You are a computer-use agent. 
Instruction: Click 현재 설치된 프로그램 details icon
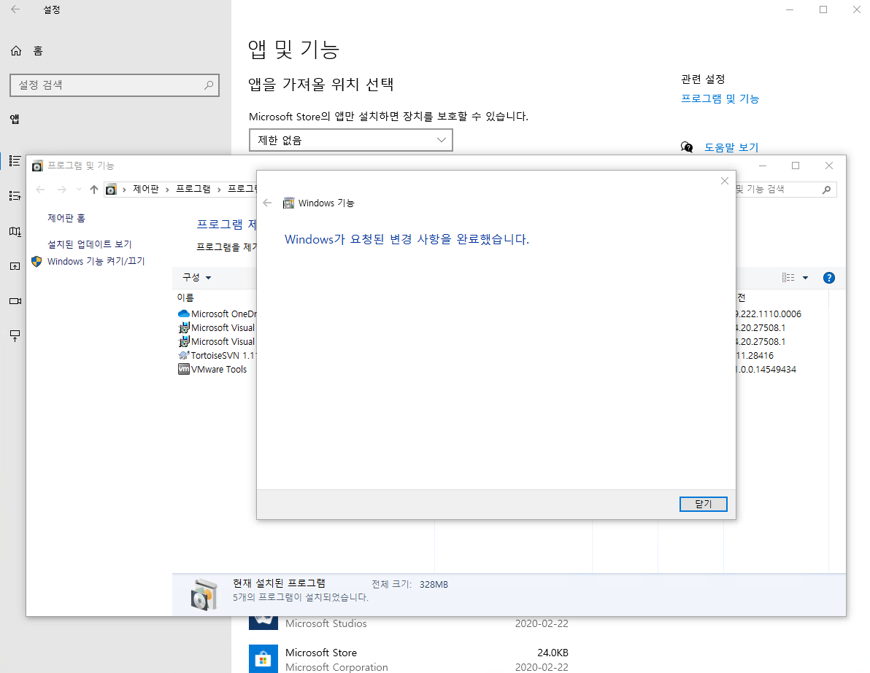pos(204,594)
